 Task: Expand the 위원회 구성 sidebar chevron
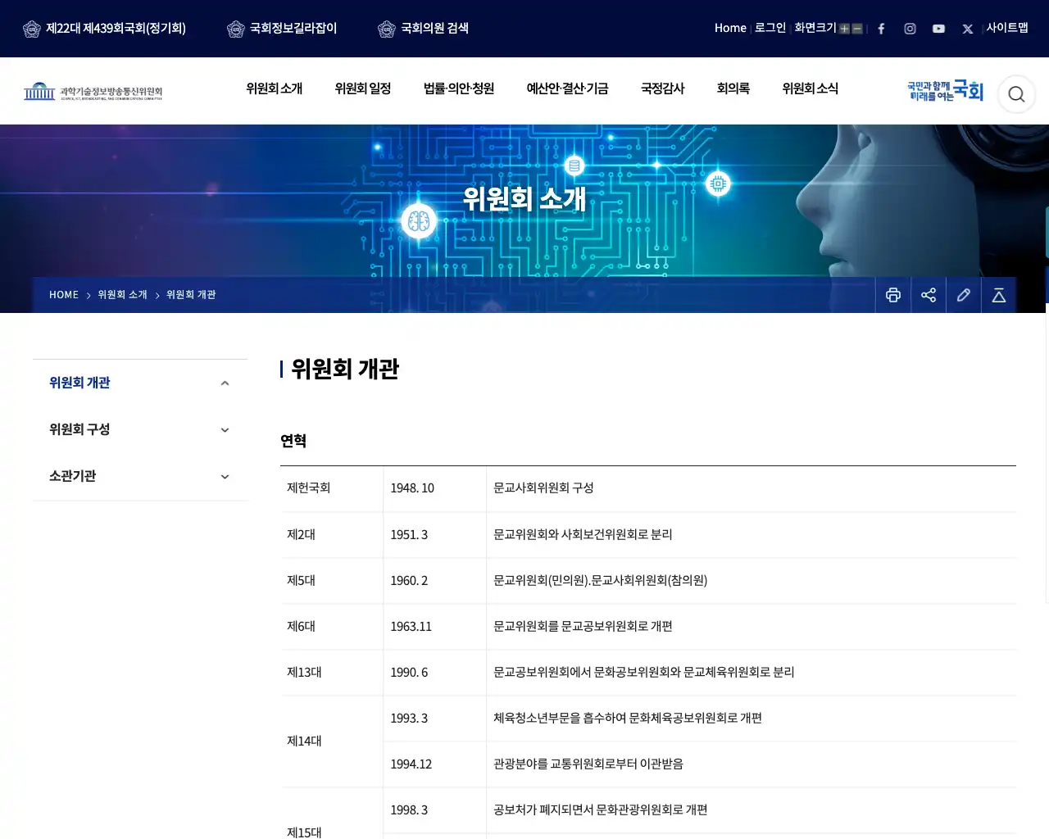click(x=225, y=430)
